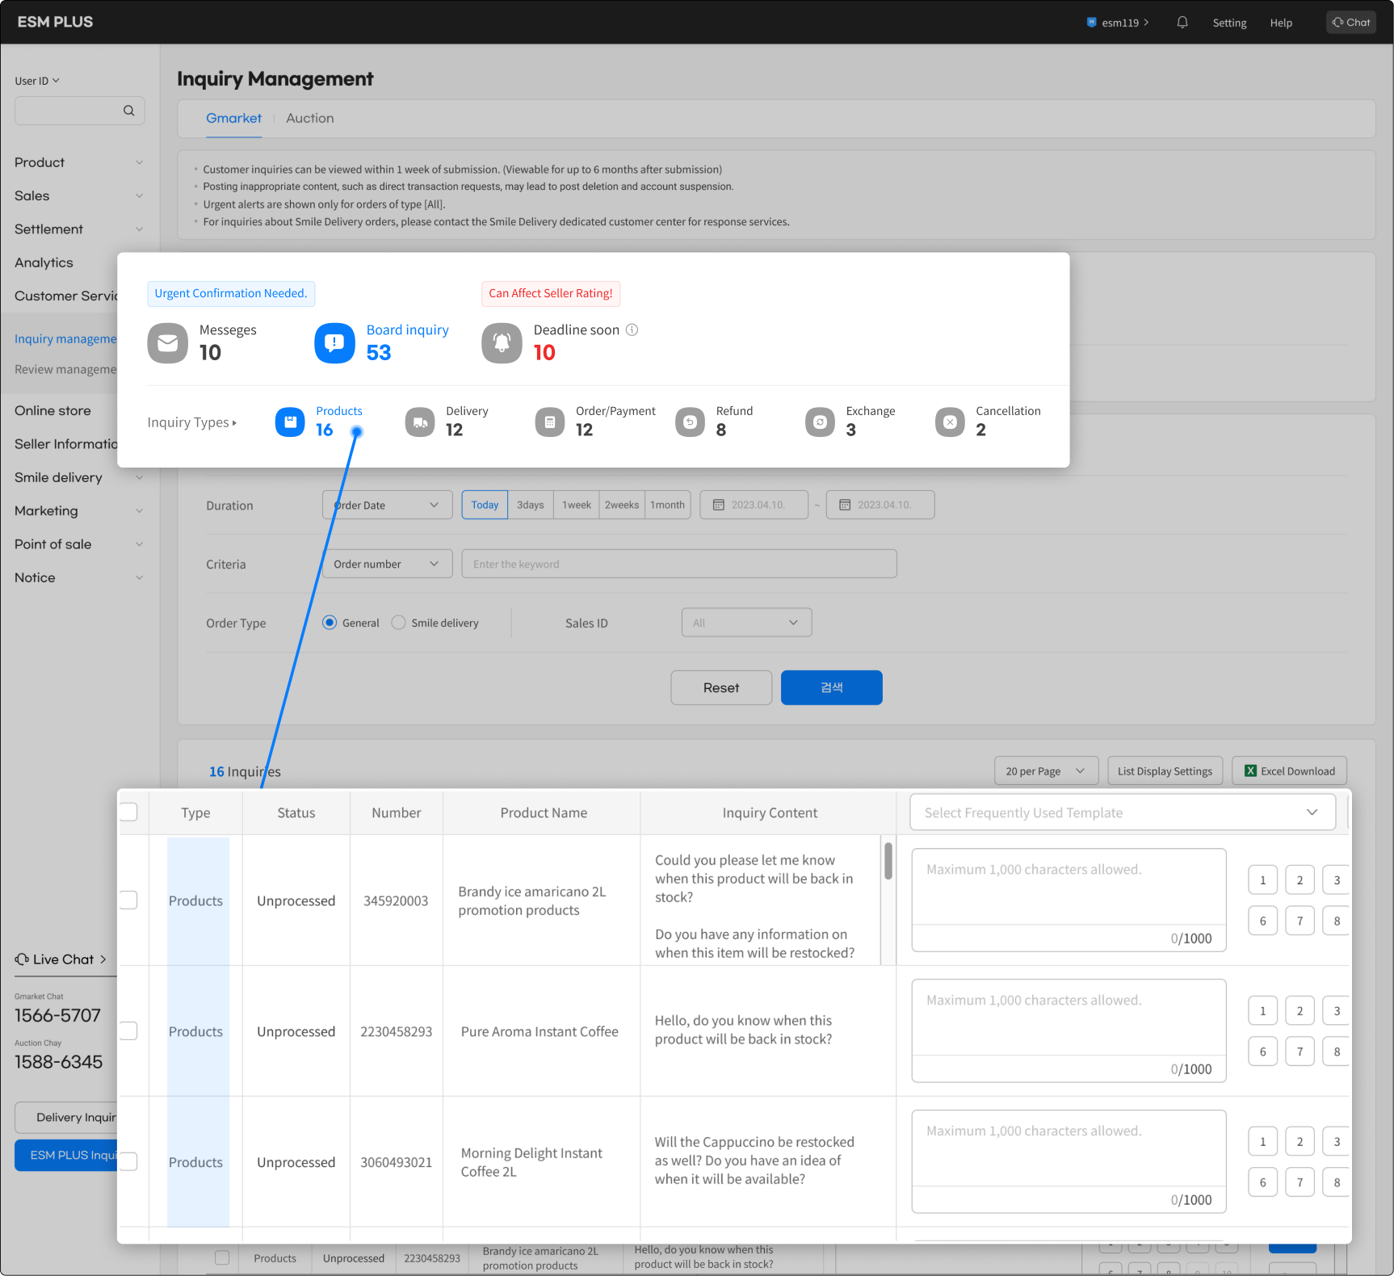Open the Select Frequently Used Template dropdown

pyautogui.click(x=1122, y=812)
